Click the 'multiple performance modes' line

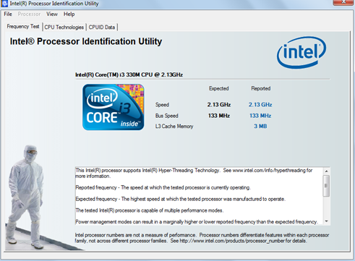pos(150,210)
